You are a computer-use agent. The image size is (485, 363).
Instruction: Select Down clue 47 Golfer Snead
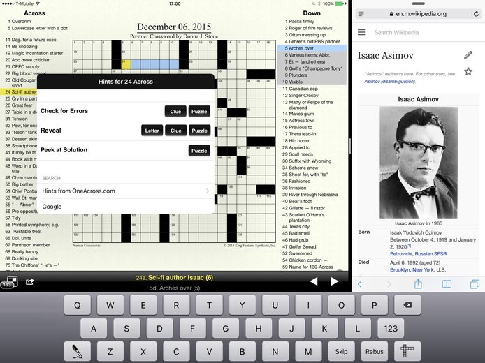pos(299,246)
